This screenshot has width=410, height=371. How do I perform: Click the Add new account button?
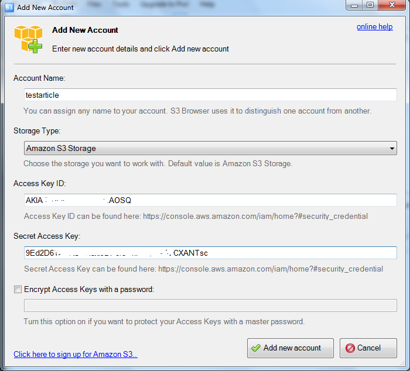[x=291, y=348]
